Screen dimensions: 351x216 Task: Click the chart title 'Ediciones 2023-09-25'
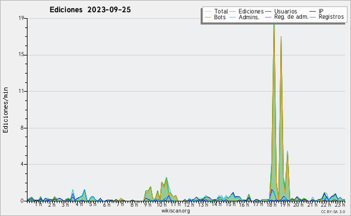tap(90, 10)
